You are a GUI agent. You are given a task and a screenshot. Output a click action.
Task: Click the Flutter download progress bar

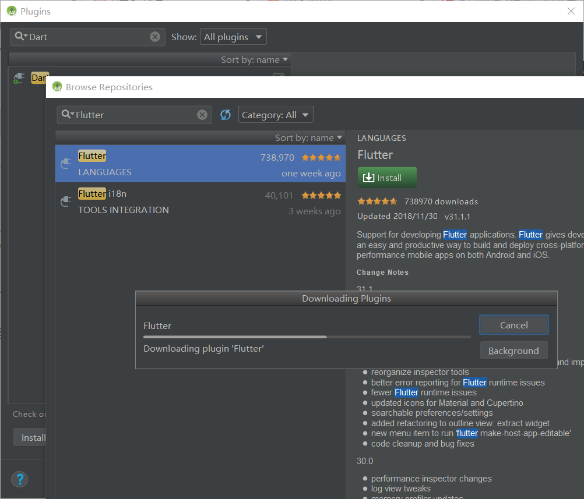pyautogui.click(x=307, y=337)
